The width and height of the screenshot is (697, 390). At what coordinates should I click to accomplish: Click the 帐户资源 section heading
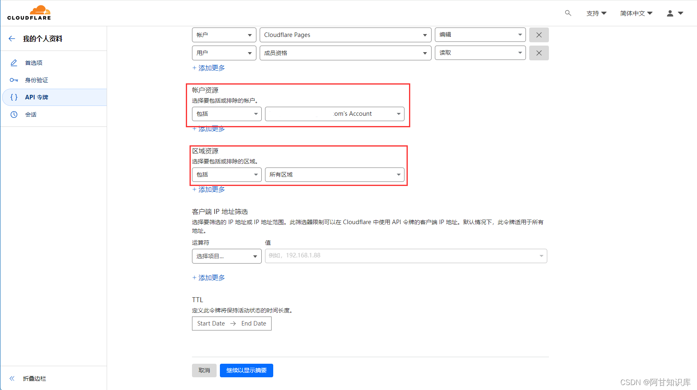[205, 90]
